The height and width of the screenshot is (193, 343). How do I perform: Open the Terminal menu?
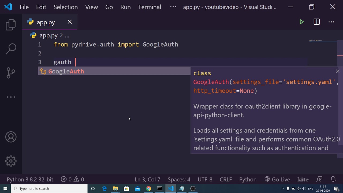[x=150, y=7]
